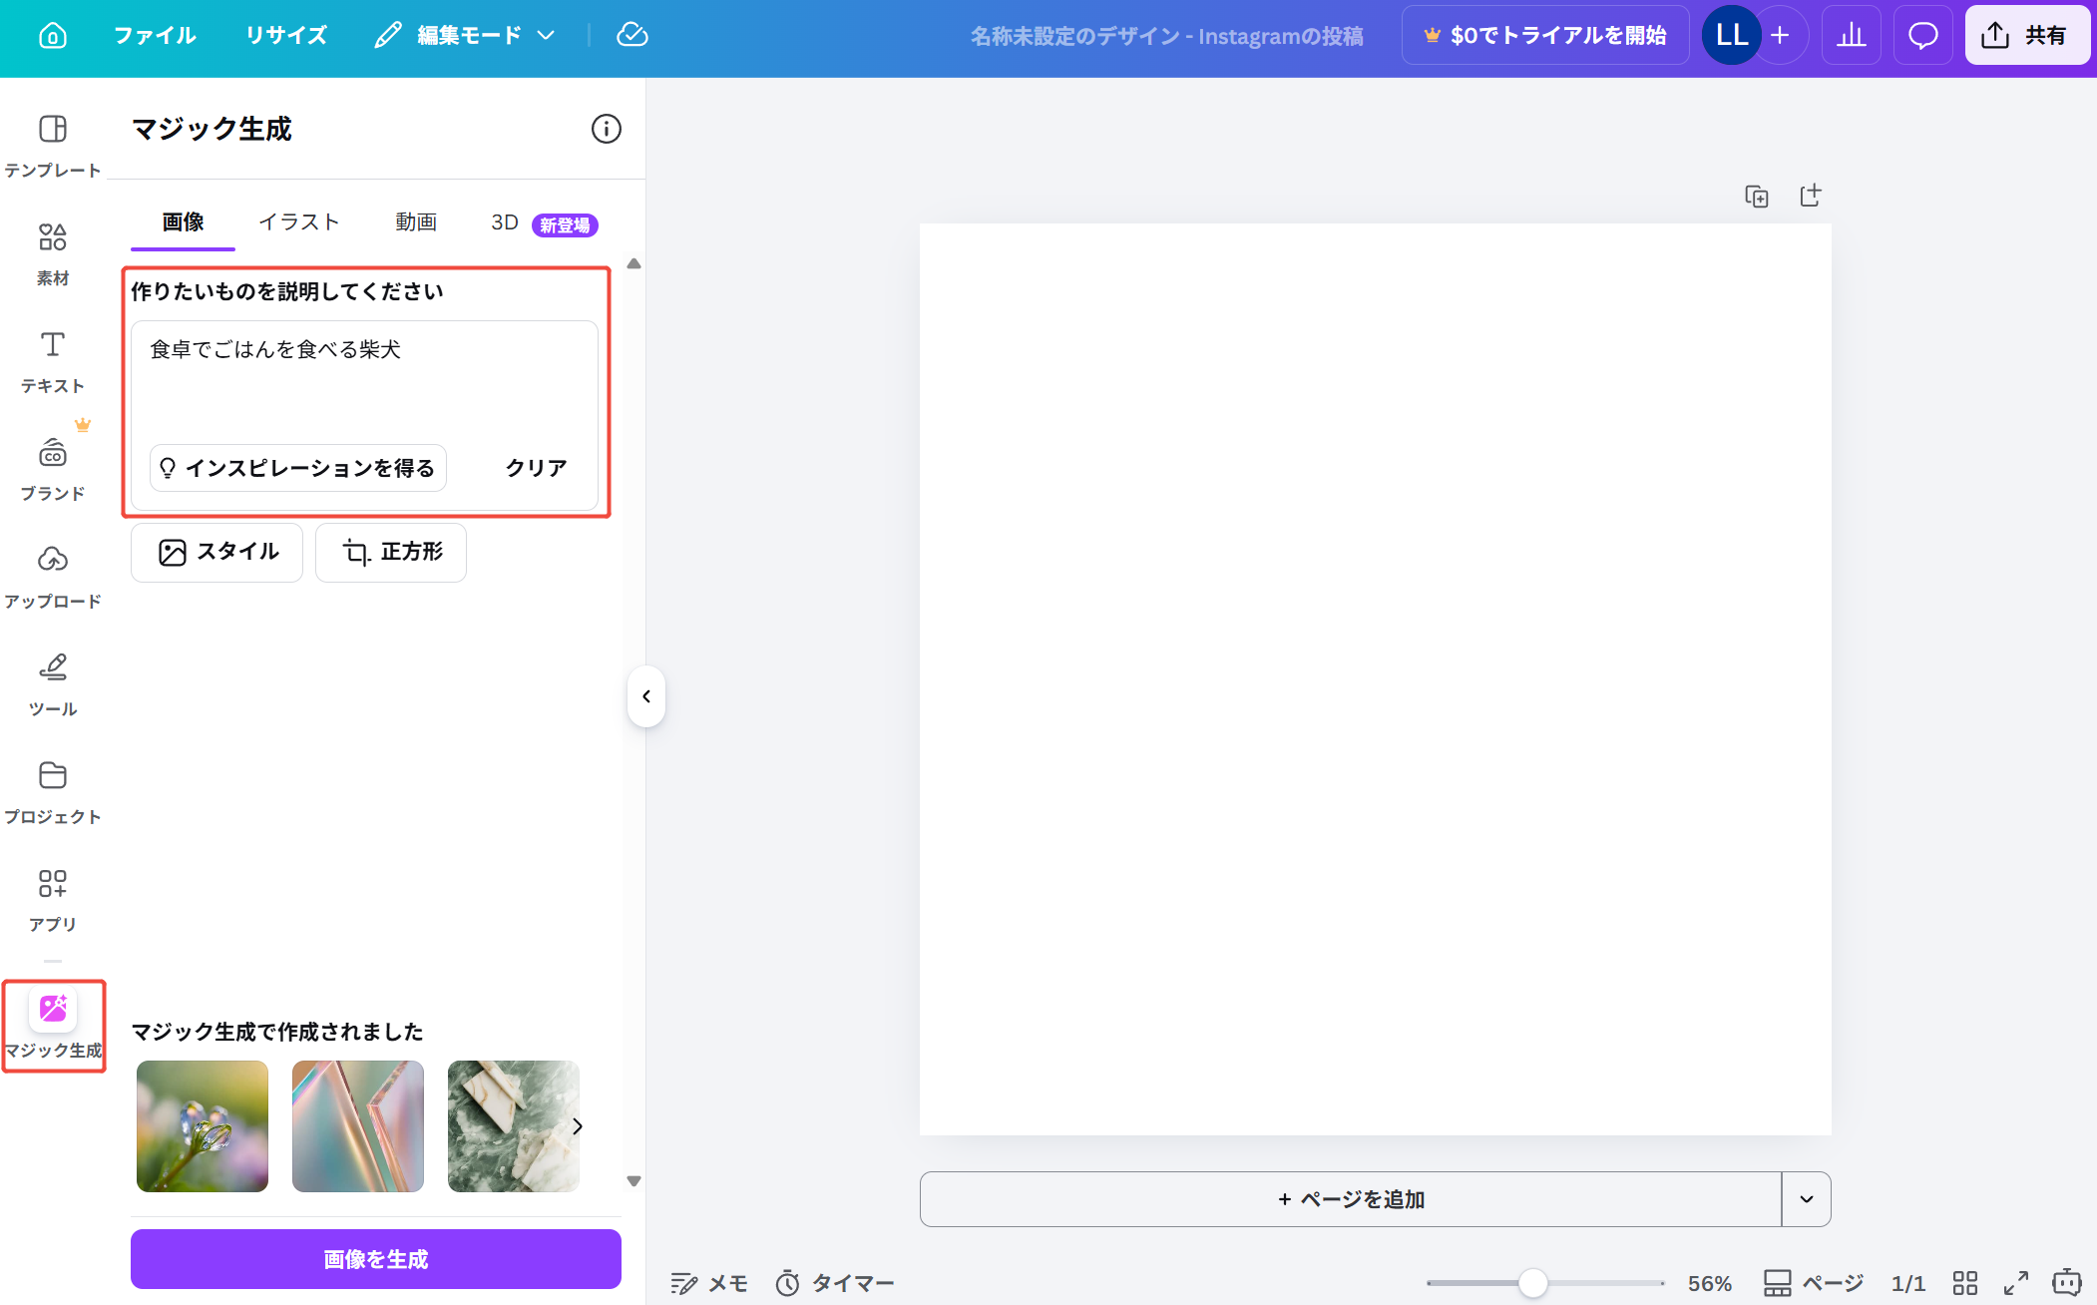Click the Canva home icon

click(53, 34)
